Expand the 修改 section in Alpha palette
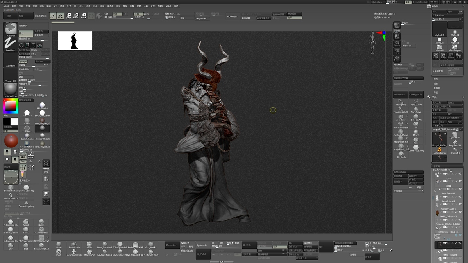The image size is (468, 263). tap(436, 79)
